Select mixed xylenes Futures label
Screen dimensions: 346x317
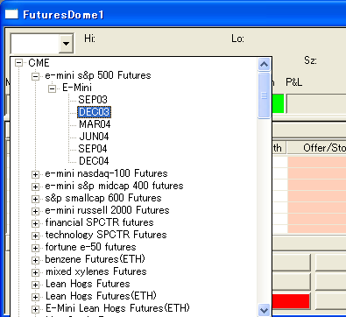(96, 271)
